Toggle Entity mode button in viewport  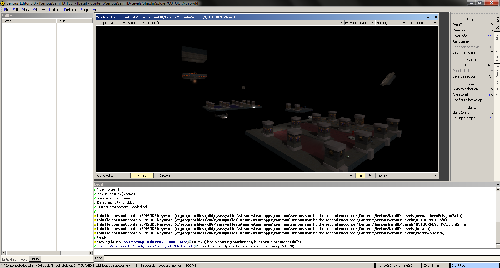(142, 175)
